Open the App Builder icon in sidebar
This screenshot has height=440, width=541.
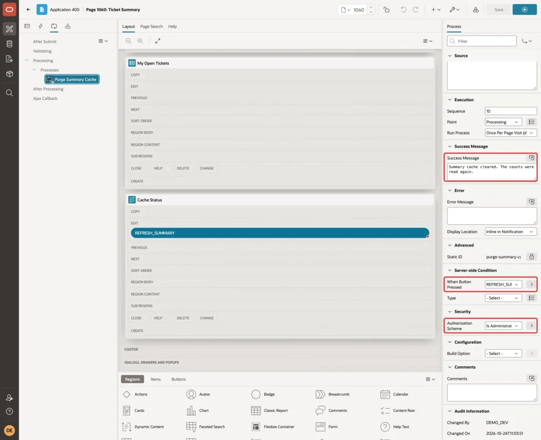[10, 29]
